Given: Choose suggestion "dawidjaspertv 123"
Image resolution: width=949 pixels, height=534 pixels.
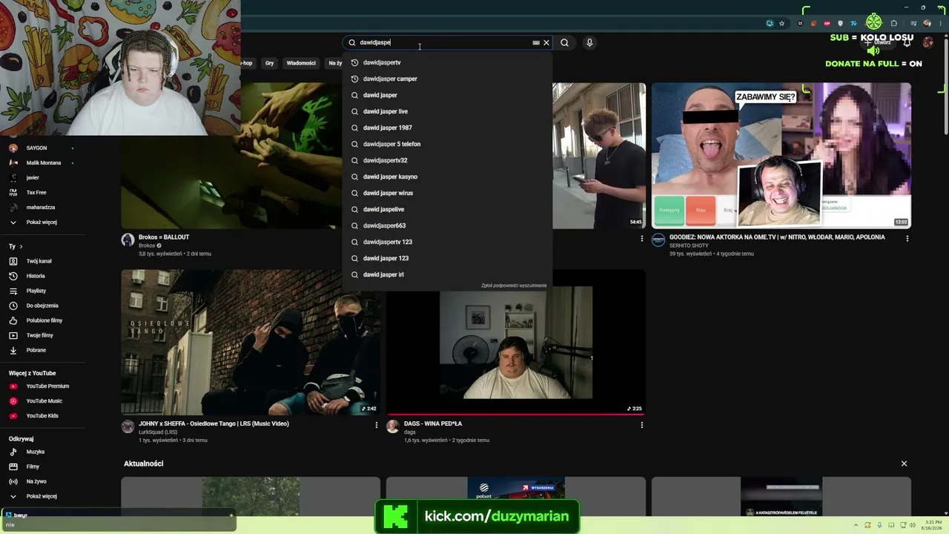Looking at the screenshot, I should (447, 242).
